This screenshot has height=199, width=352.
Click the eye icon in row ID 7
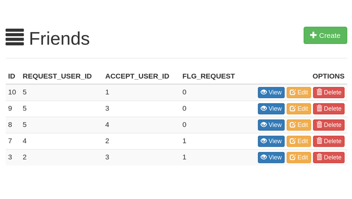coord(264,141)
